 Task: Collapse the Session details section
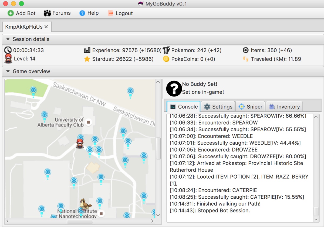coord(8,39)
